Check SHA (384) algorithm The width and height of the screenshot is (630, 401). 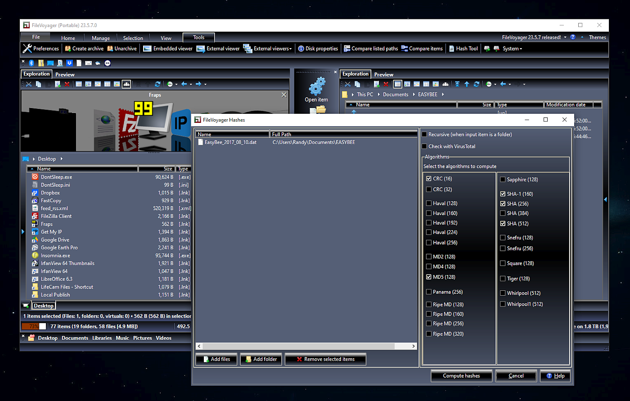(x=503, y=213)
